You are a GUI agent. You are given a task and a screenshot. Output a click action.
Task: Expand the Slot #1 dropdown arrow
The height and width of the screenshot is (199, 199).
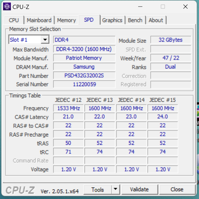[45, 40]
